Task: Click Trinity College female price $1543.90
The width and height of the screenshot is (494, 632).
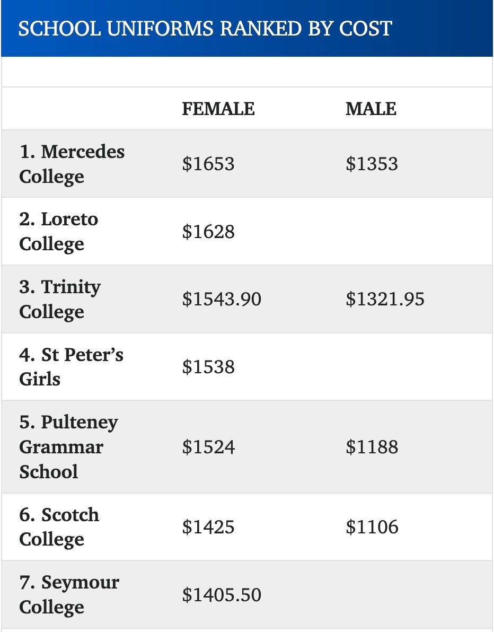Action: tap(222, 299)
